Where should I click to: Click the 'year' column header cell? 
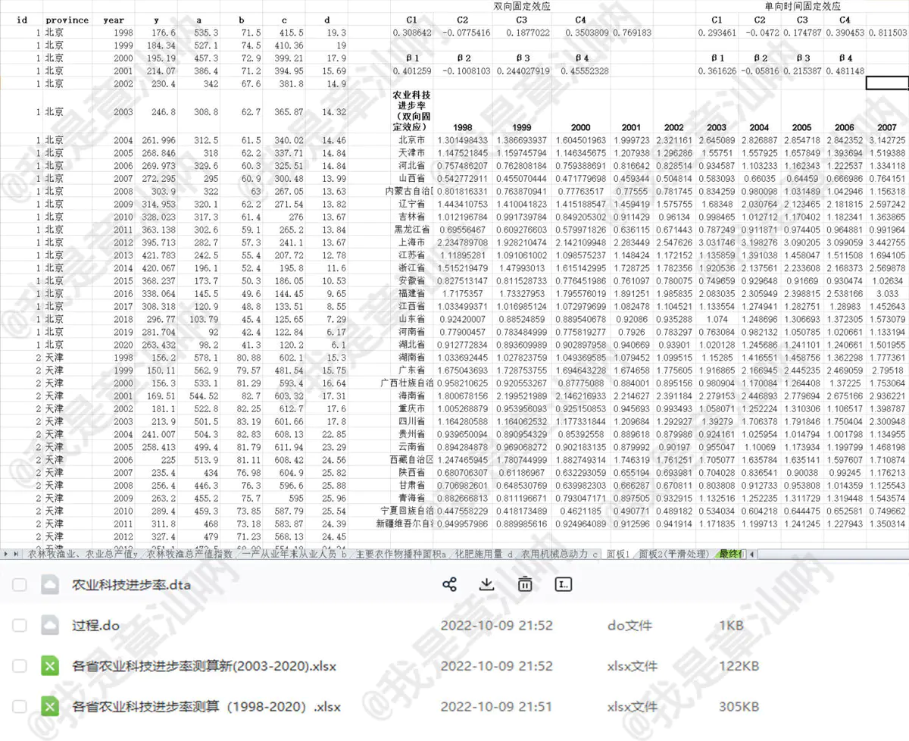point(114,20)
